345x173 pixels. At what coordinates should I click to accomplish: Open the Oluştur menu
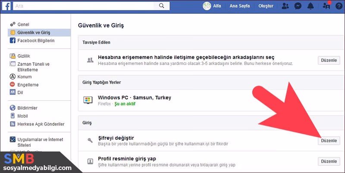click(x=266, y=6)
